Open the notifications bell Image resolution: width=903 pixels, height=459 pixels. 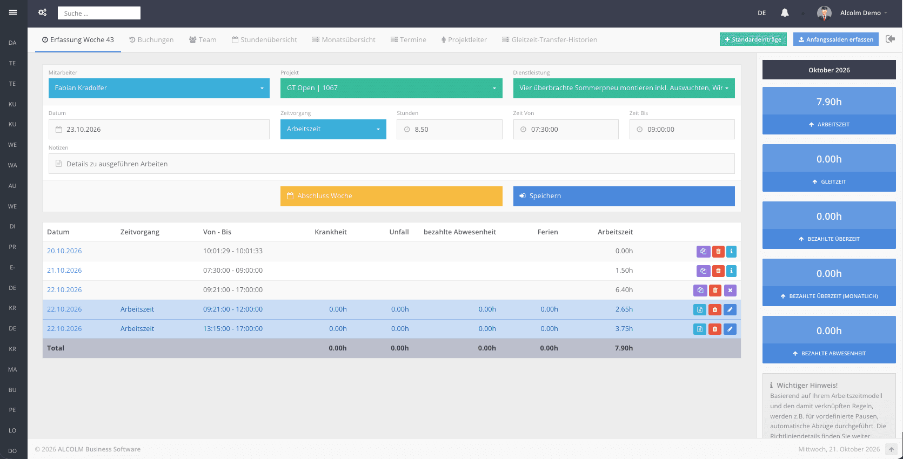[x=785, y=12]
